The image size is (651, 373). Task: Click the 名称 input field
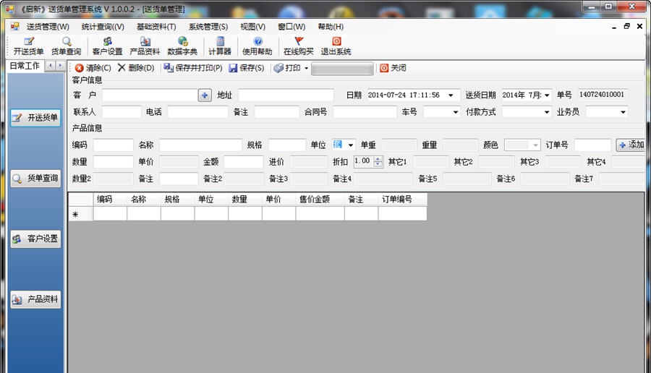click(200, 145)
